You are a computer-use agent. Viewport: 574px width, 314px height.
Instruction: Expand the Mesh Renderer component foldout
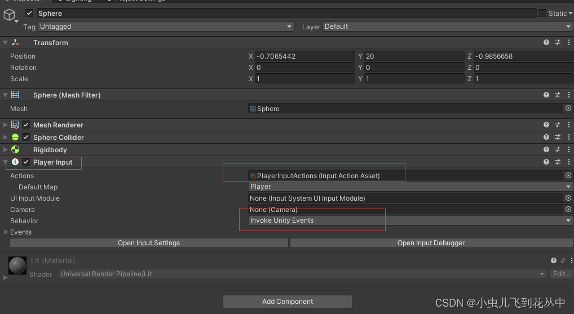click(x=5, y=125)
